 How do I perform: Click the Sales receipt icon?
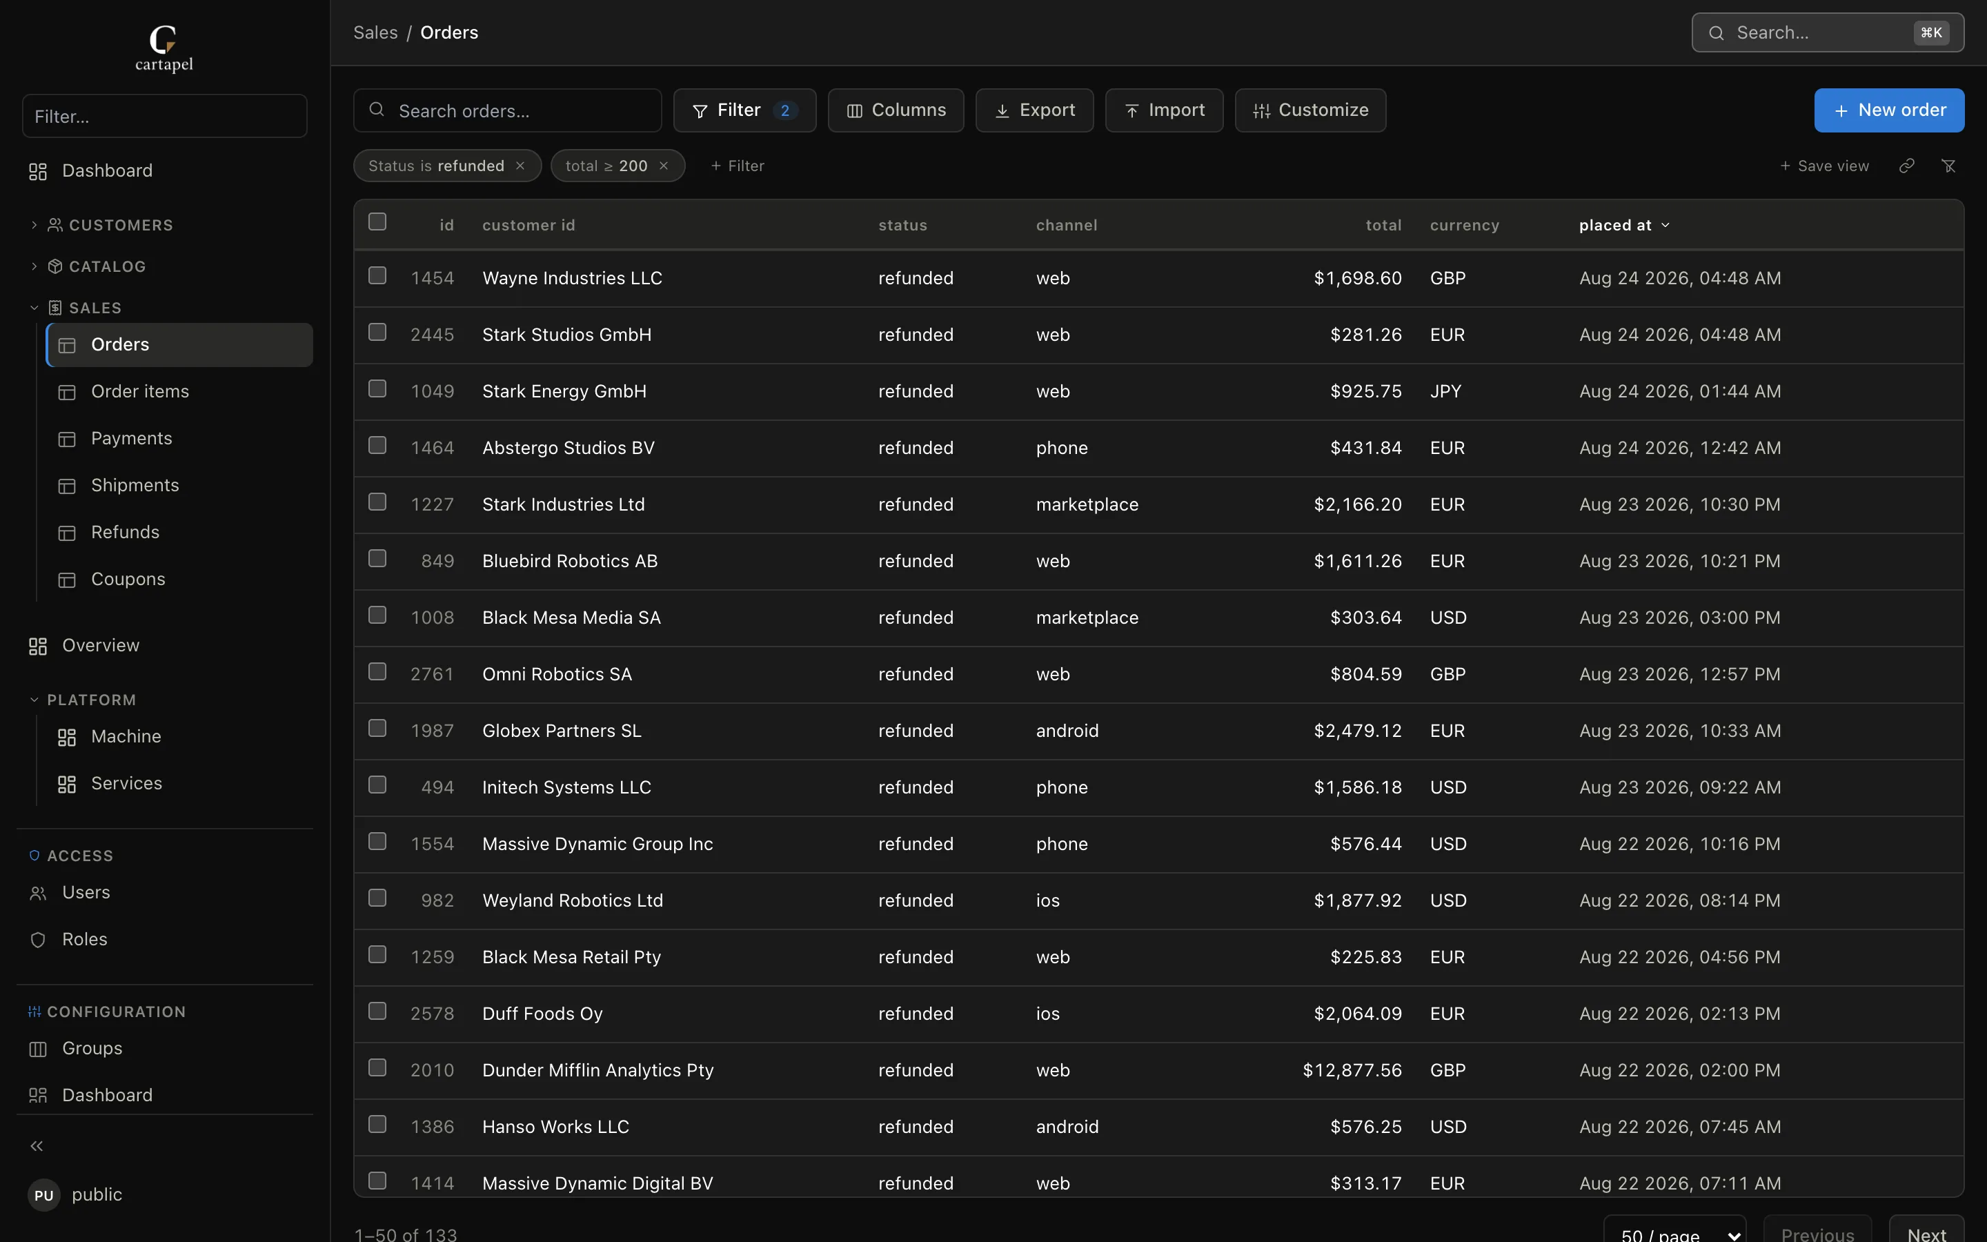tap(55, 308)
